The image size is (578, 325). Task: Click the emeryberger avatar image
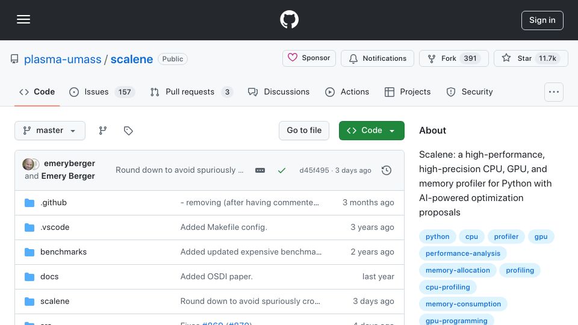click(x=28, y=164)
